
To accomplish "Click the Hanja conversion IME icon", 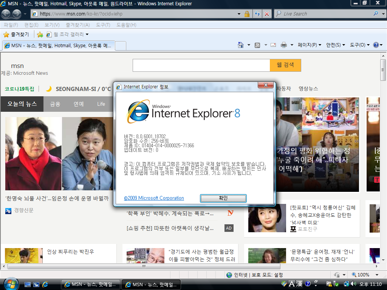I will coord(299,284).
